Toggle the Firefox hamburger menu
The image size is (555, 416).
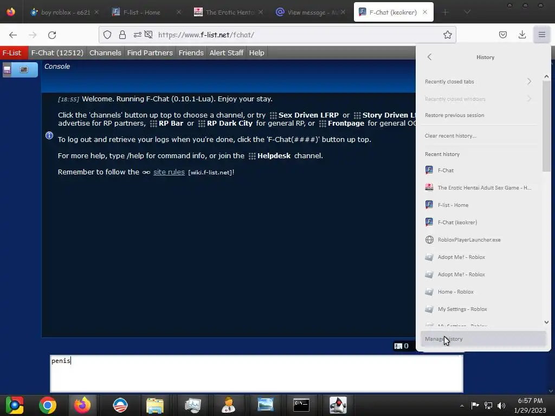[542, 35]
